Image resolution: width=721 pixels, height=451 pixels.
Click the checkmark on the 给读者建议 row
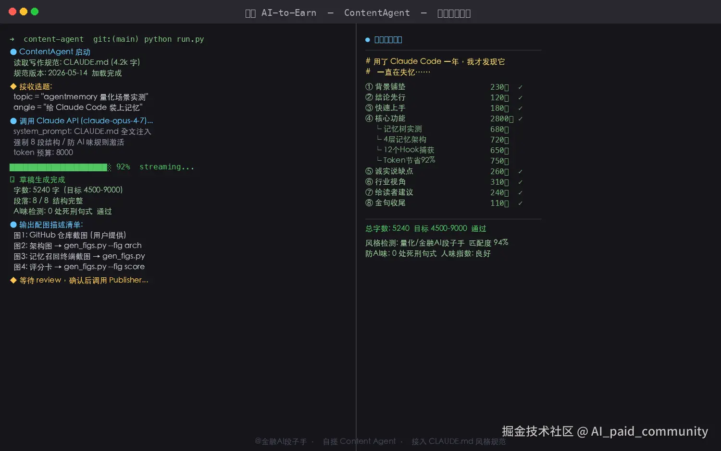coord(520,192)
